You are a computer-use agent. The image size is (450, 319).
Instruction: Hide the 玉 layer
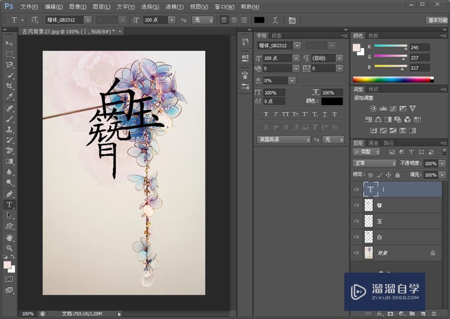click(x=356, y=221)
